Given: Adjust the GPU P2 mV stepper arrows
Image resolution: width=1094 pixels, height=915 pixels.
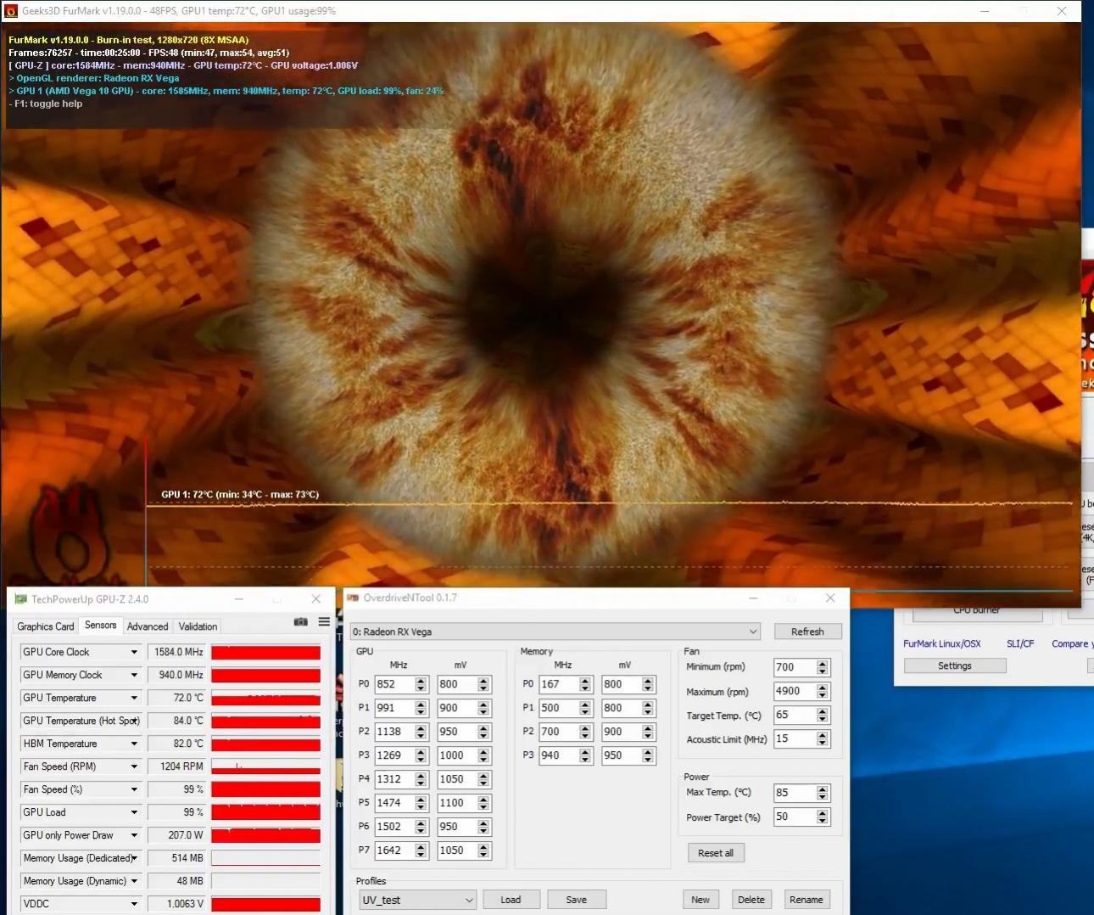Looking at the screenshot, I should point(483,732).
